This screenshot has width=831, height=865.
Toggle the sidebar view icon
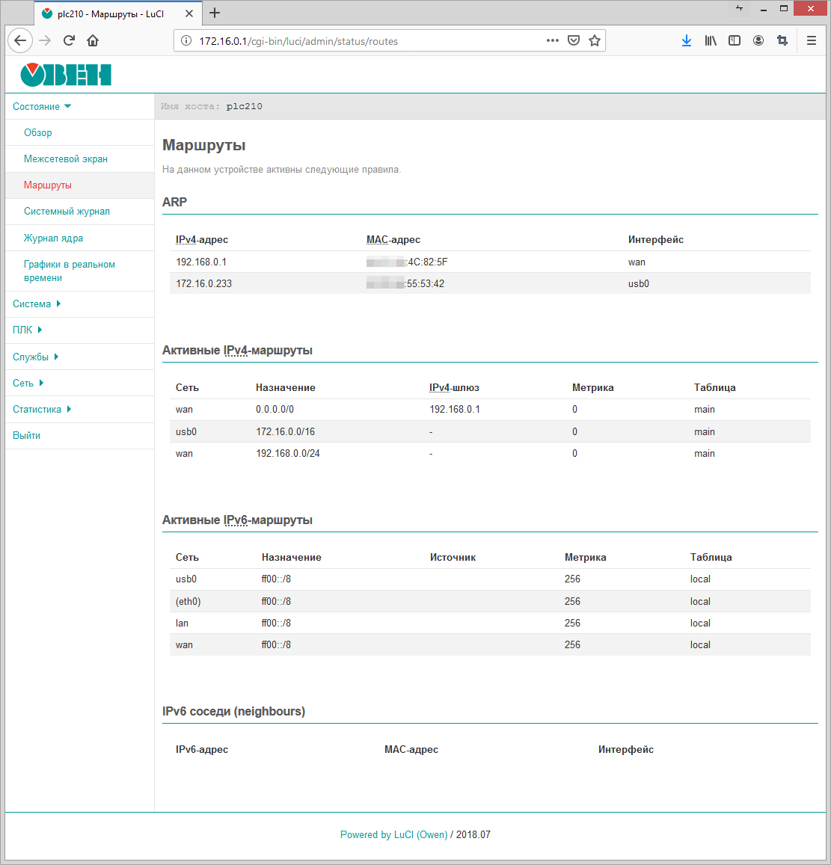(x=735, y=40)
